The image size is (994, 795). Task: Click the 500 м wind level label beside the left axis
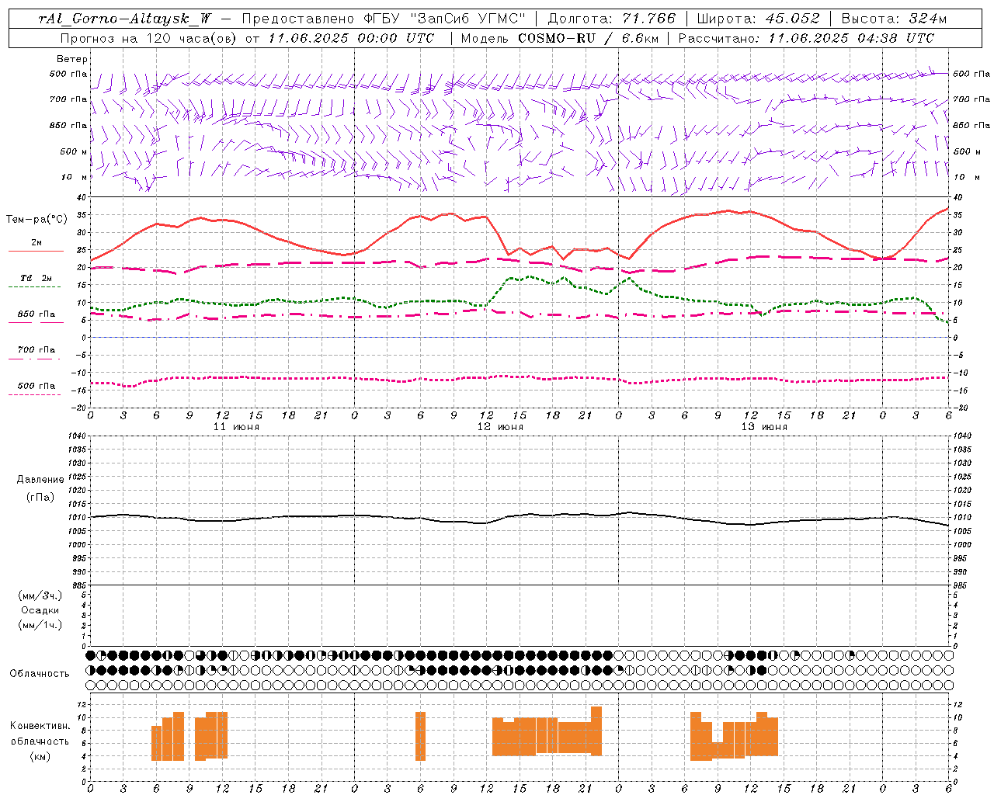[x=74, y=151]
